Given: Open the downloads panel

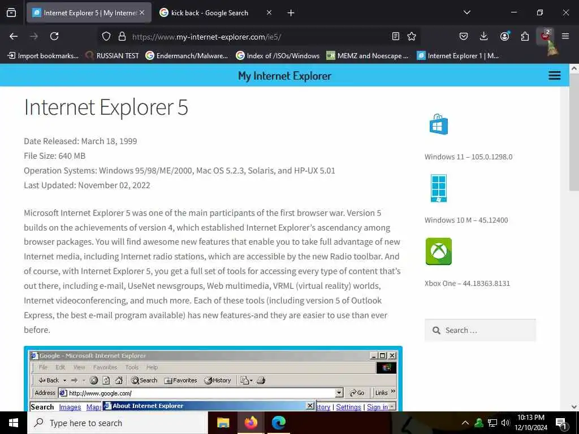Looking at the screenshot, I should click(x=484, y=36).
